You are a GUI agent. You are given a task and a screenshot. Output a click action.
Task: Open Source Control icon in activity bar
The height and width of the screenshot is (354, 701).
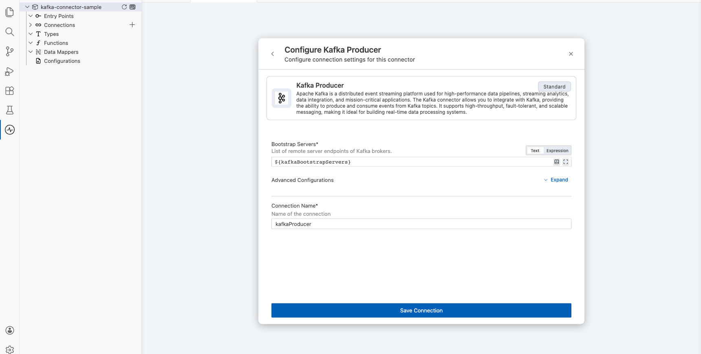pyautogui.click(x=10, y=51)
